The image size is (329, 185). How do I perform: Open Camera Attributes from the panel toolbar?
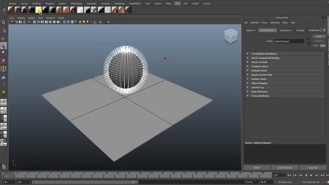(x=16, y=22)
